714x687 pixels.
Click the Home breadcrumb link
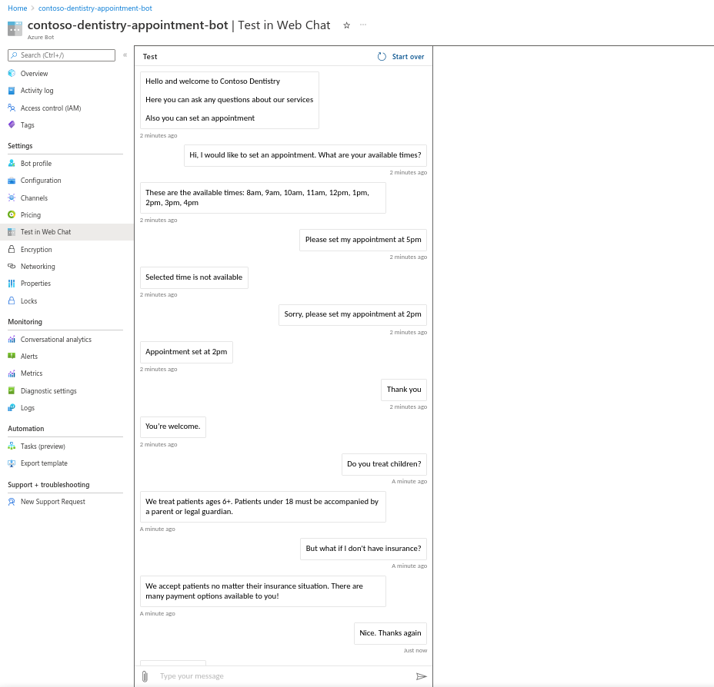(17, 8)
